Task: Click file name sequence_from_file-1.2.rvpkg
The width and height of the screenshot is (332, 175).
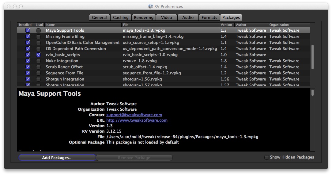Action: pyautogui.click(x=152, y=73)
